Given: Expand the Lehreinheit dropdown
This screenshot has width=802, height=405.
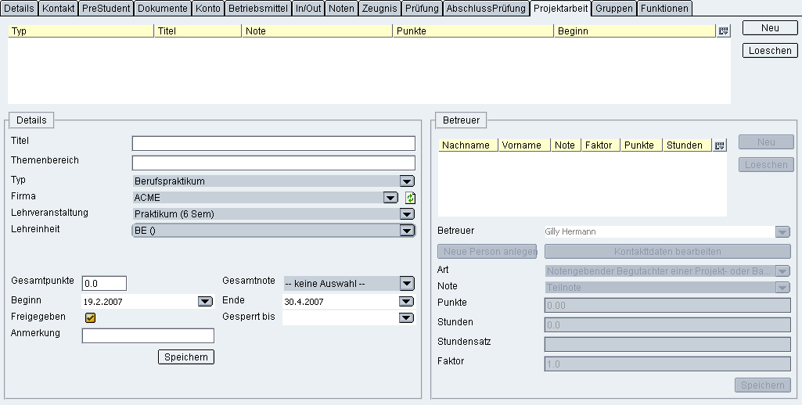Looking at the screenshot, I should (406, 231).
